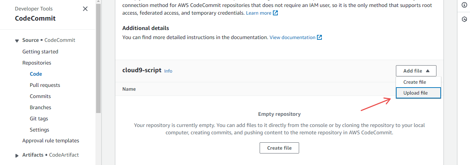Expand the Artifacts CodeArtifact section

[17, 155]
